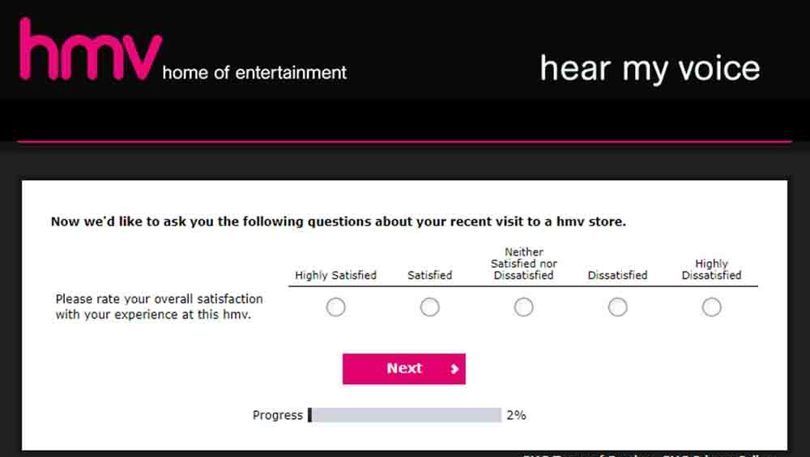This screenshot has width=810, height=457.
Task: Click the 2% progress percentage text
Action: [516, 415]
